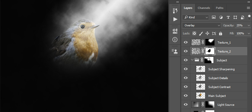This screenshot has height=112, width=252.
Task: Click the Texture_2 mask link icon
Action: tap(203, 51)
